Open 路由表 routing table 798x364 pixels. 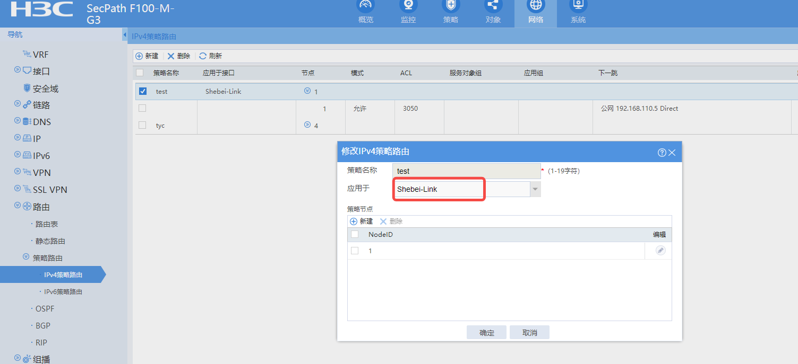(47, 224)
